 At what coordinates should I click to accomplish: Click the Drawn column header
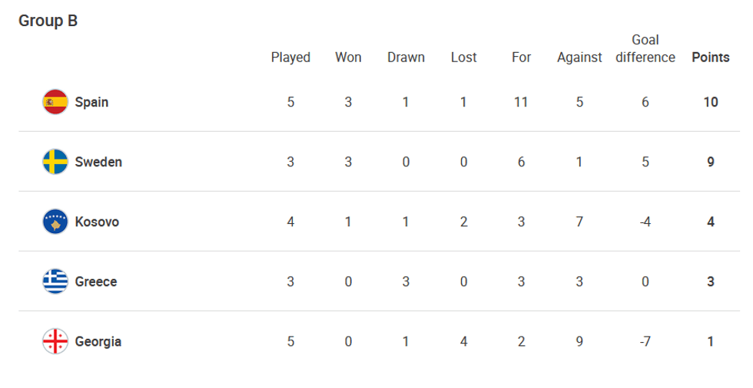coord(406,58)
